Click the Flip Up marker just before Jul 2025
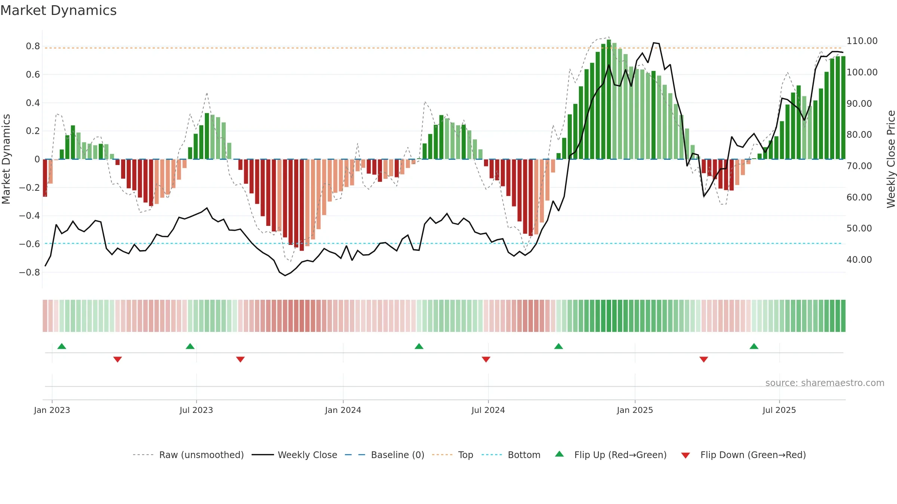This screenshot has height=504, width=897. [754, 346]
